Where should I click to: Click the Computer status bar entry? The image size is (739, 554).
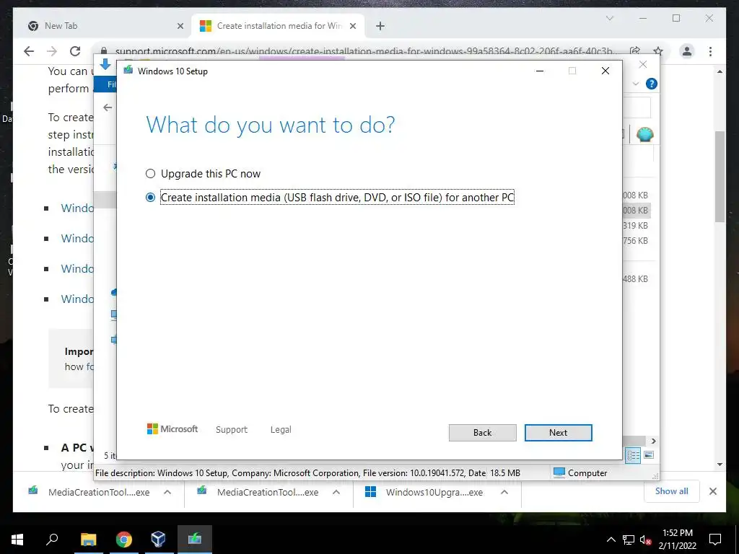click(x=580, y=473)
